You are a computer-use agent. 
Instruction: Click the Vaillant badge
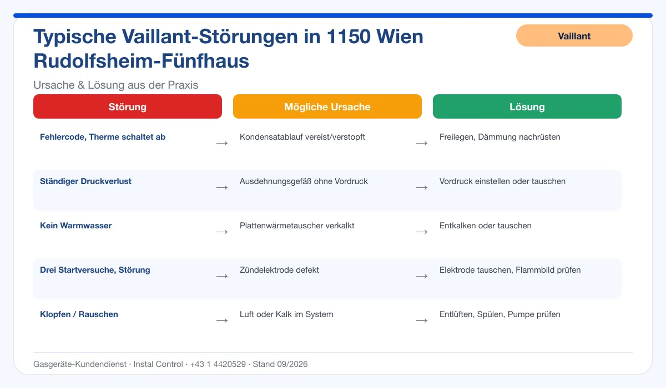pyautogui.click(x=574, y=35)
